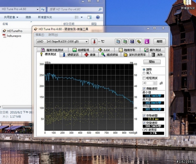Image resolution: width=196 pixels, height=164 pixels.
Task: Toggle the 傳輸速率 checkbox
Action: click(144, 89)
